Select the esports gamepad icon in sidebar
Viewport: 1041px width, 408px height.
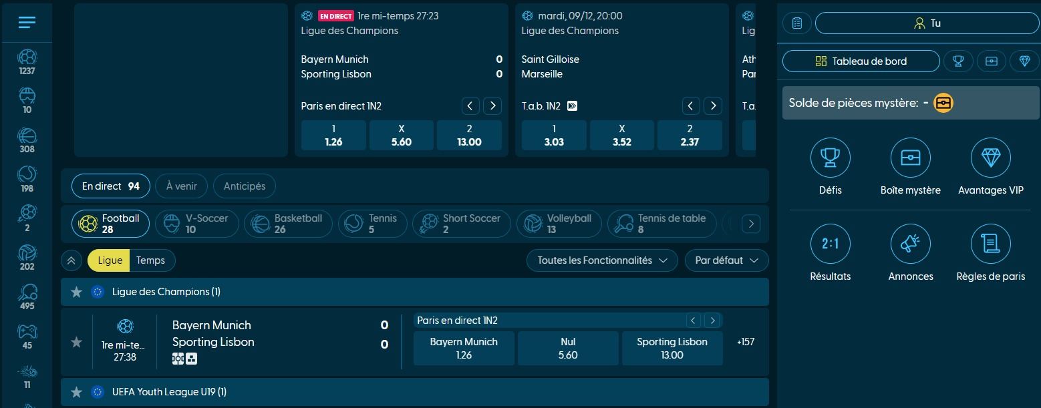27,330
